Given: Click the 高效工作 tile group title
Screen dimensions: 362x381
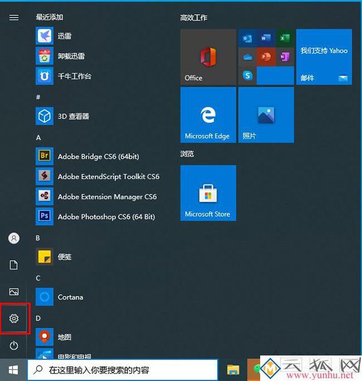Looking at the screenshot, I should tap(193, 18).
